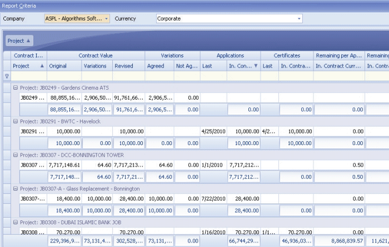Click the 1/1/2010 last application date
The image size is (389, 247).
[x=213, y=165]
